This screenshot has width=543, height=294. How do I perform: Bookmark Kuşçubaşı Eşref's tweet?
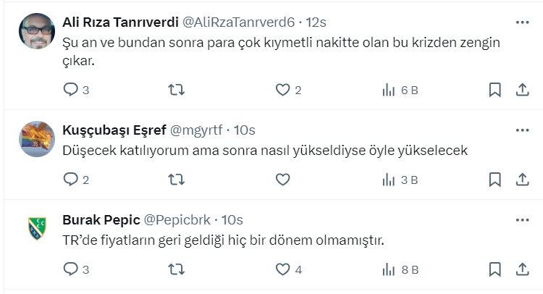click(494, 180)
